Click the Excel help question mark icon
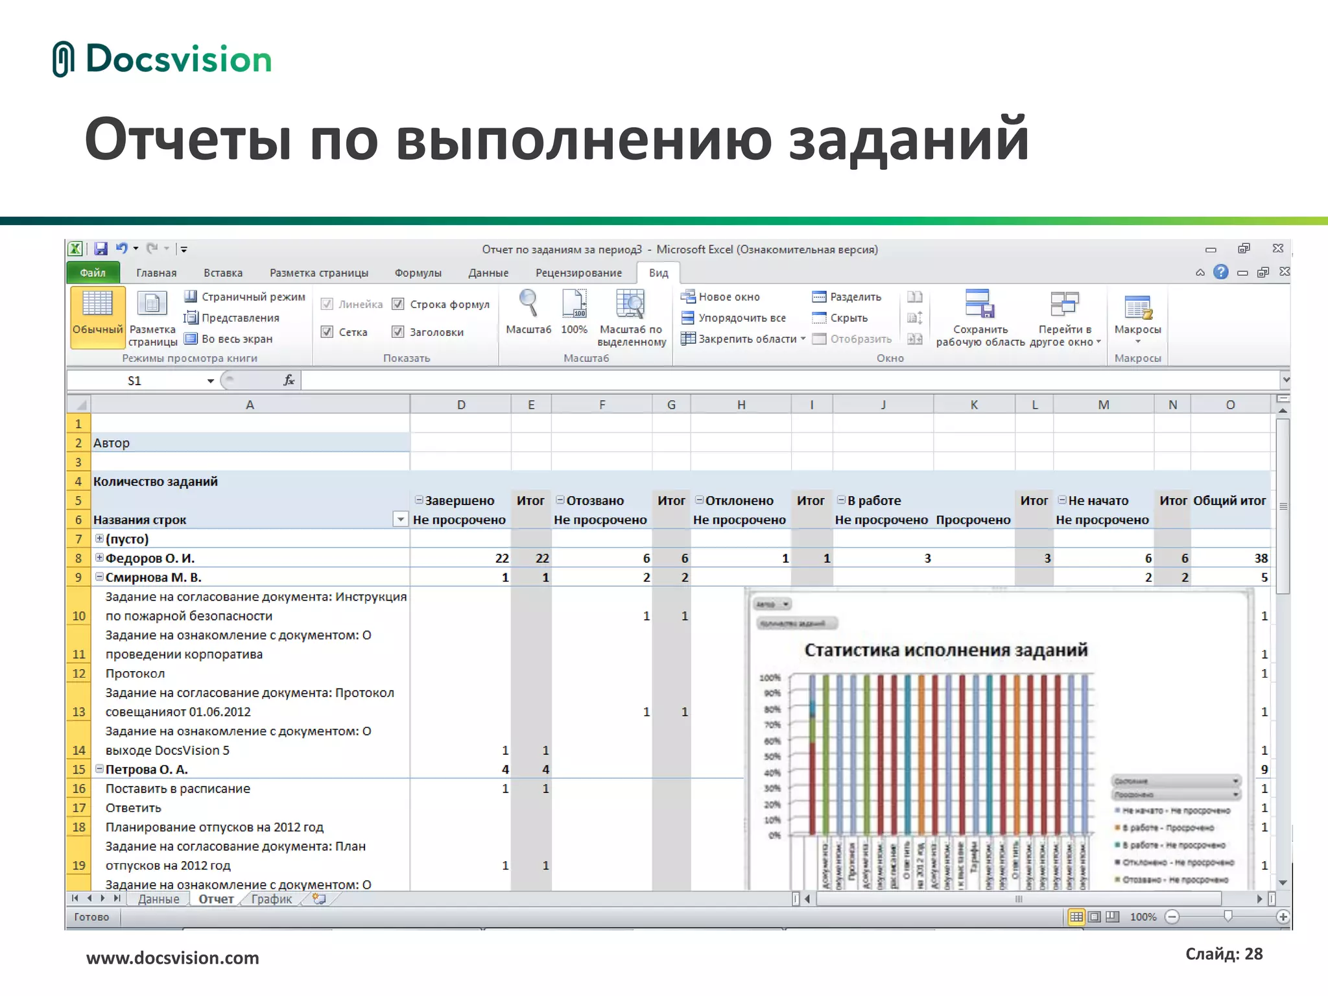This screenshot has width=1328, height=996. 1221,272
